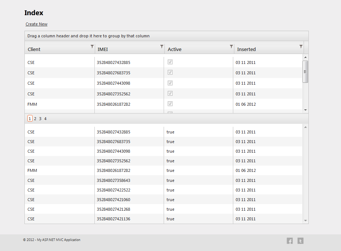Open the Client column filter icon
The width and height of the screenshot is (341, 251).
pos(92,47)
